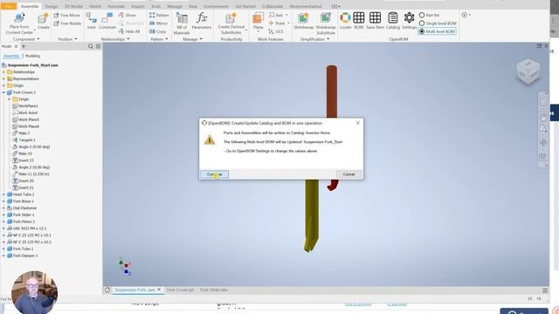Screen dimensions: 559x314
Task: Switch to the Fork Crown.ipt document tab
Action: pos(180,290)
